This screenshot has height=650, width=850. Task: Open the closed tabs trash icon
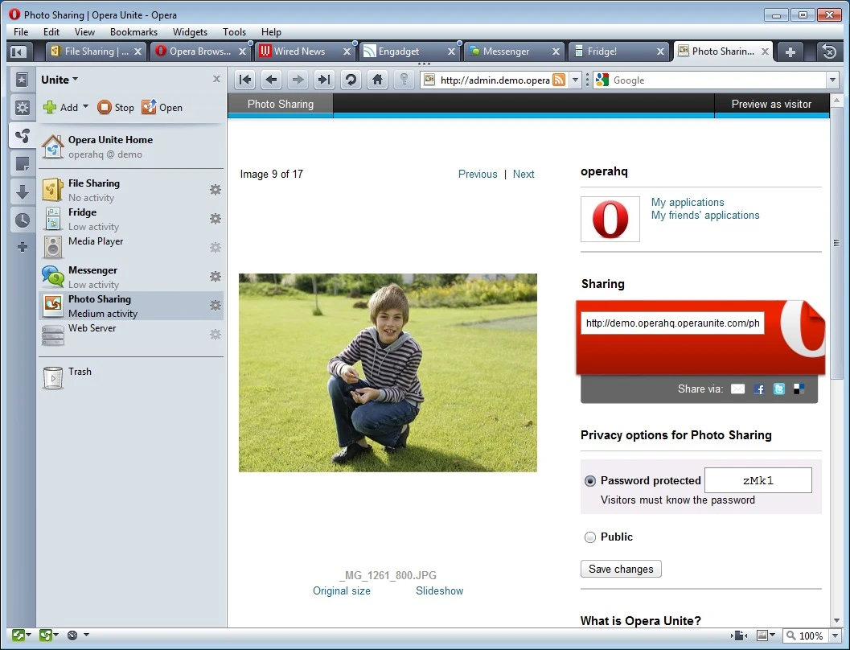coord(829,51)
